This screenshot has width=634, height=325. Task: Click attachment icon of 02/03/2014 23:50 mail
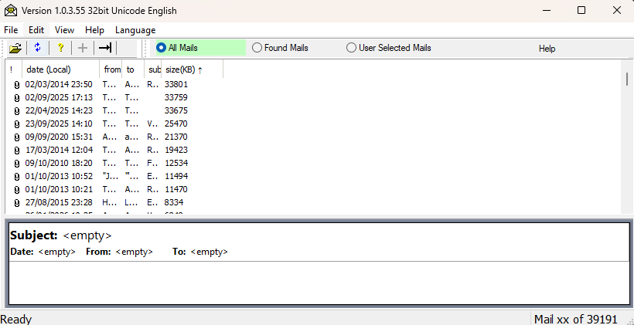pyautogui.click(x=16, y=85)
